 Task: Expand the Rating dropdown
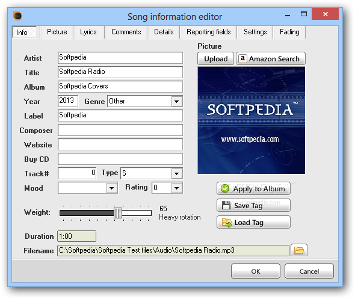point(176,188)
